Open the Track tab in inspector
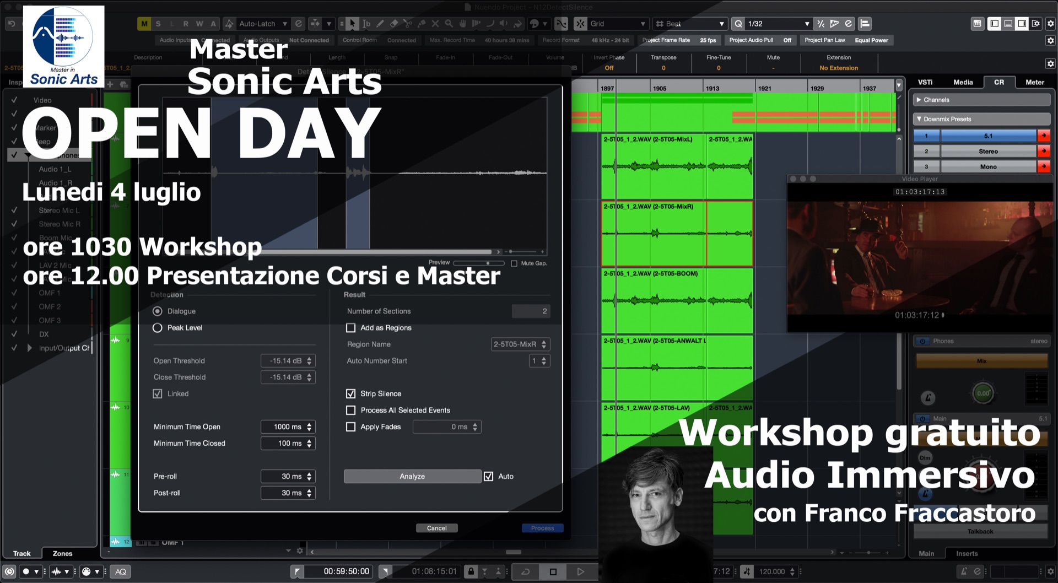The width and height of the screenshot is (1058, 583). (22, 553)
